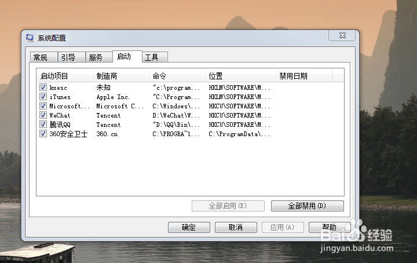Click the 系统配置 title bar icon
The width and height of the screenshot is (417, 263).
click(30, 38)
